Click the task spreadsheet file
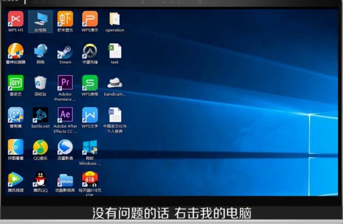Screen dimensions: 343x224 click(114, 51)
